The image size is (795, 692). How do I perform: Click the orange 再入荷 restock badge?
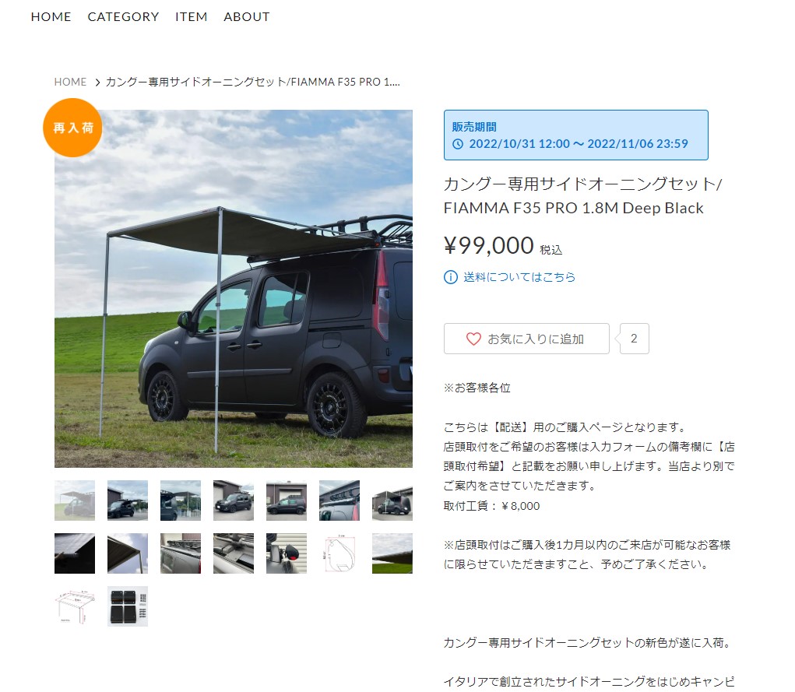tap(72, 128)
